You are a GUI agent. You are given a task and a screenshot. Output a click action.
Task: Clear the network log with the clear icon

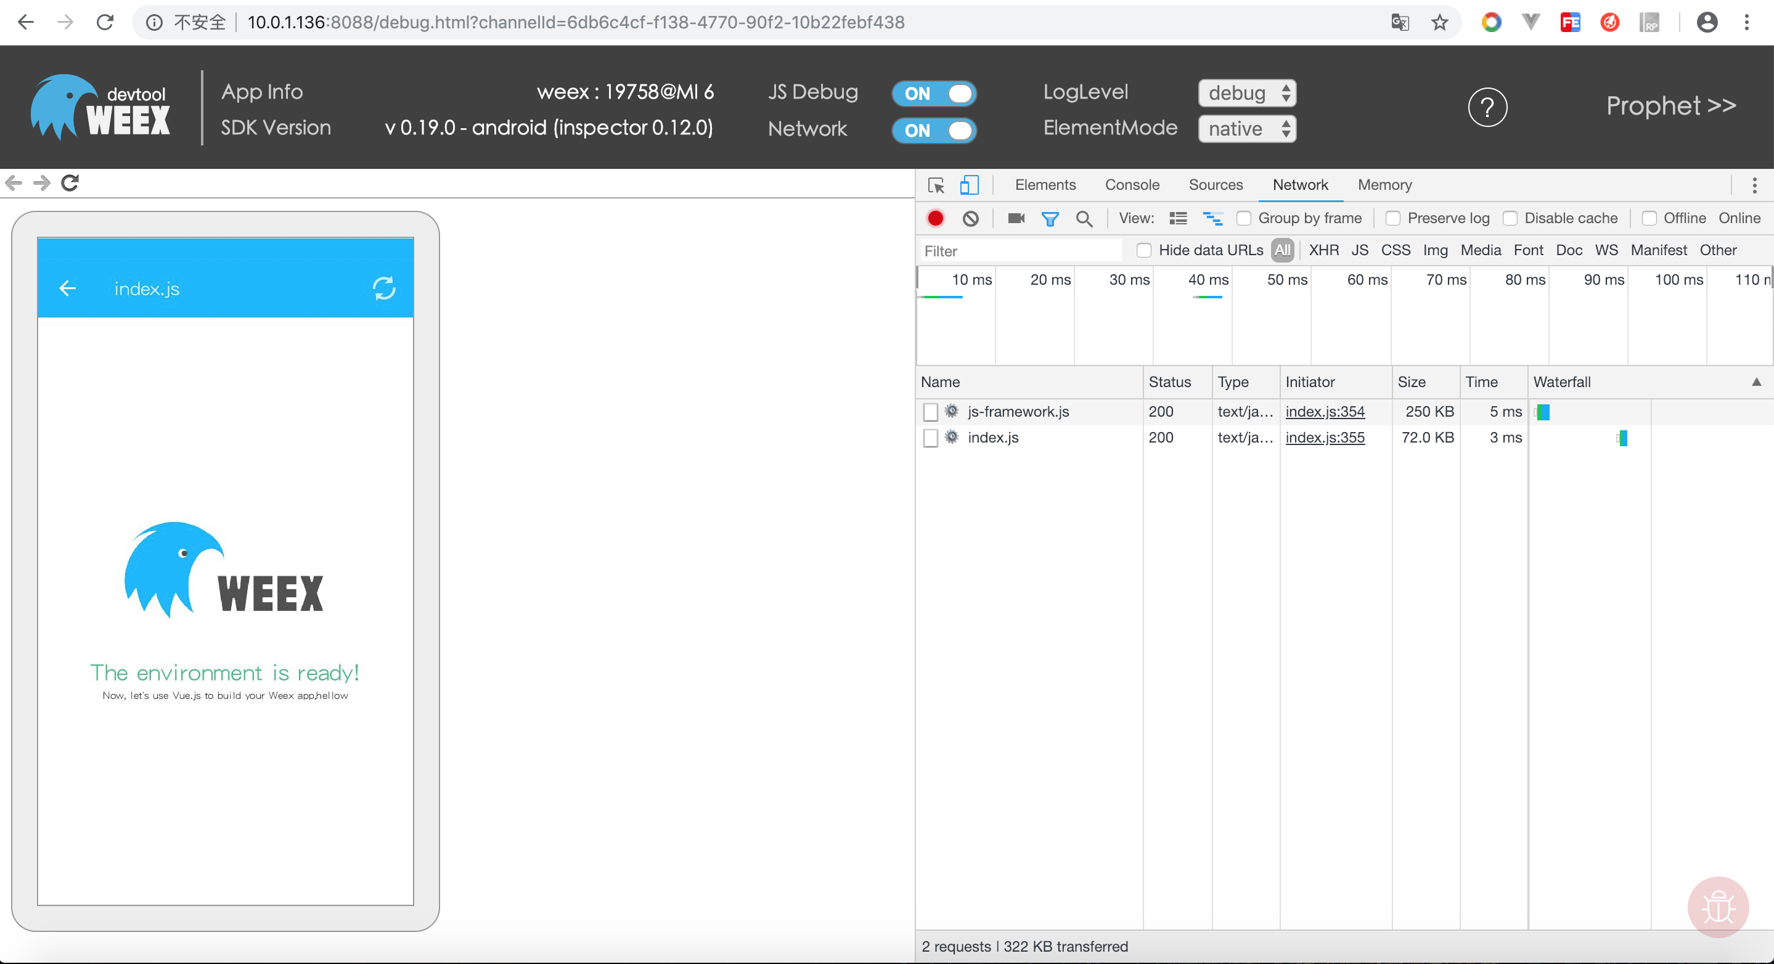click(x=970, y=218)
